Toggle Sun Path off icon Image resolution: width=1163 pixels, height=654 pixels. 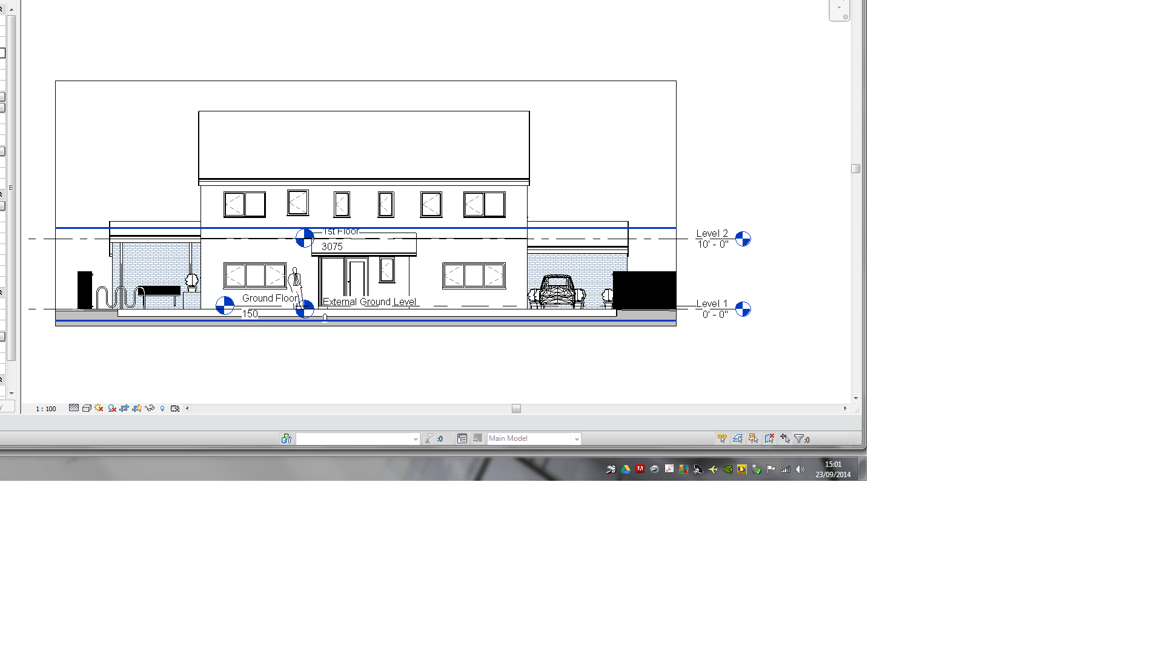99,408
